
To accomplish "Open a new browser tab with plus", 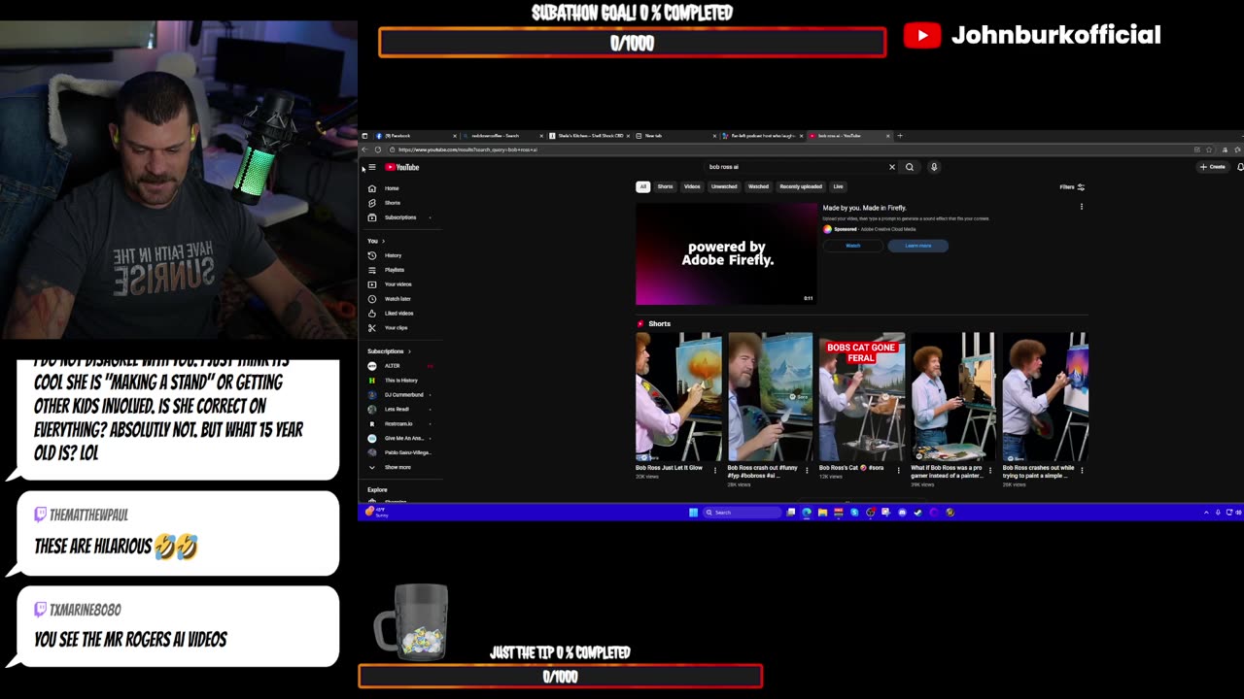I will [x=900, y=136].
